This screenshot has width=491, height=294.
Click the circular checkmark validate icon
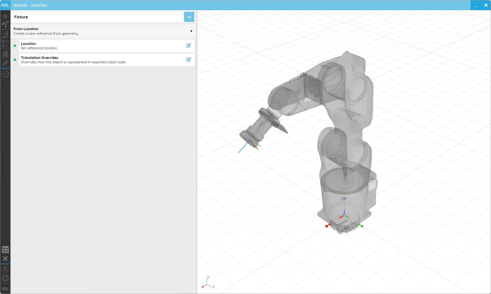tap(5, 74)
